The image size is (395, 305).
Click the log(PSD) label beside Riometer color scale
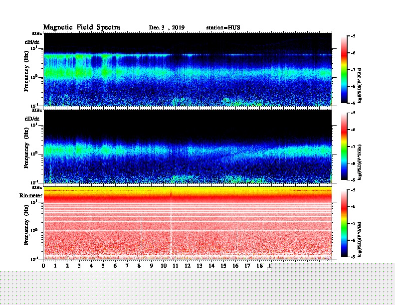360,239
